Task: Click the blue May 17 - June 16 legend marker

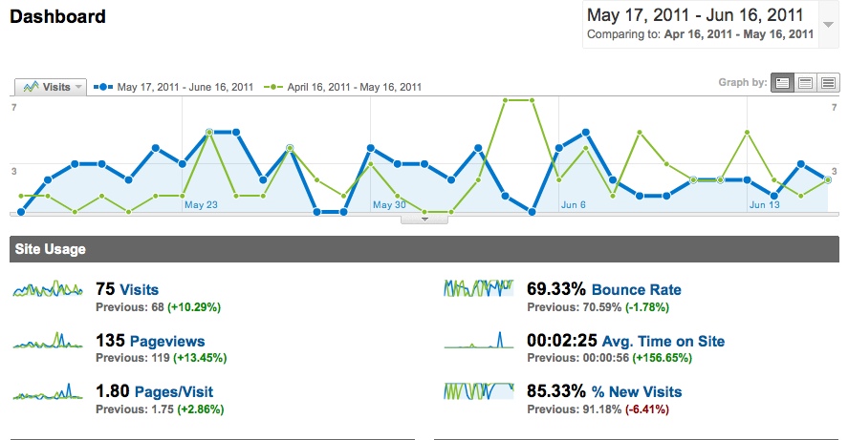Action: [x=103, y=87]
